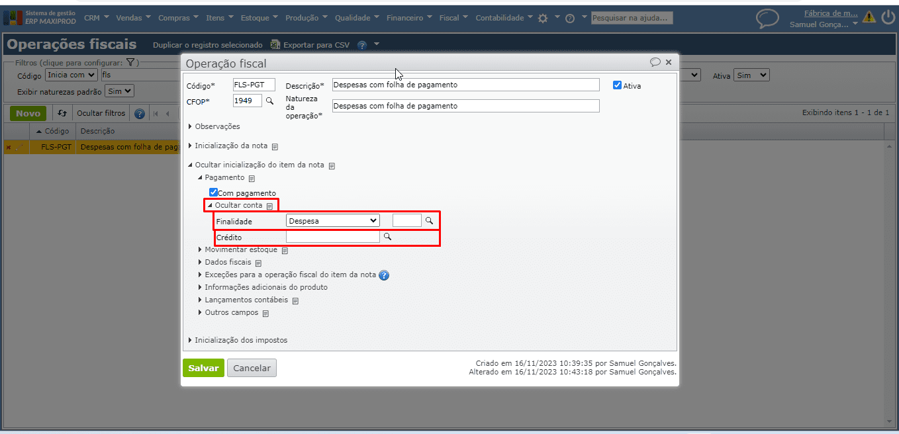Click the Pesquisar na ajuda search box
This screenshot has height=434, width=899.
[x=632, y=18]
